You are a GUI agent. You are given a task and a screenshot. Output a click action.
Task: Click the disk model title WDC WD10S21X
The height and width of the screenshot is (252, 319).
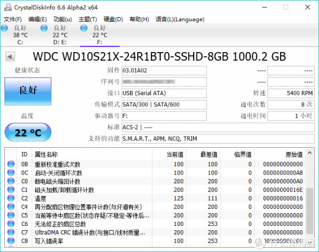coord(159,56)
